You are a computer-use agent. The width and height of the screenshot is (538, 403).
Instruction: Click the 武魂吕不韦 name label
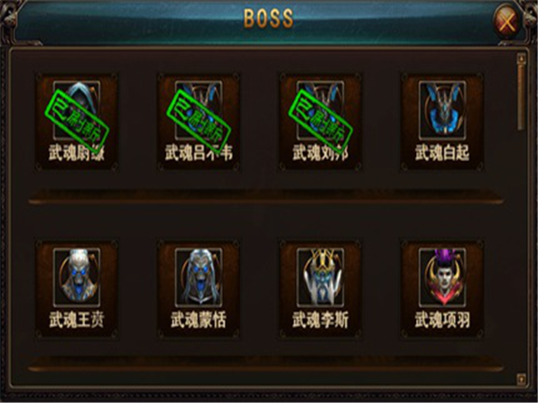[x=199, y=152]
